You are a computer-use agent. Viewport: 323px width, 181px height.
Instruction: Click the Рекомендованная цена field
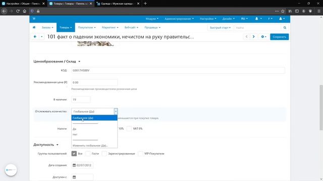(94, 82)
